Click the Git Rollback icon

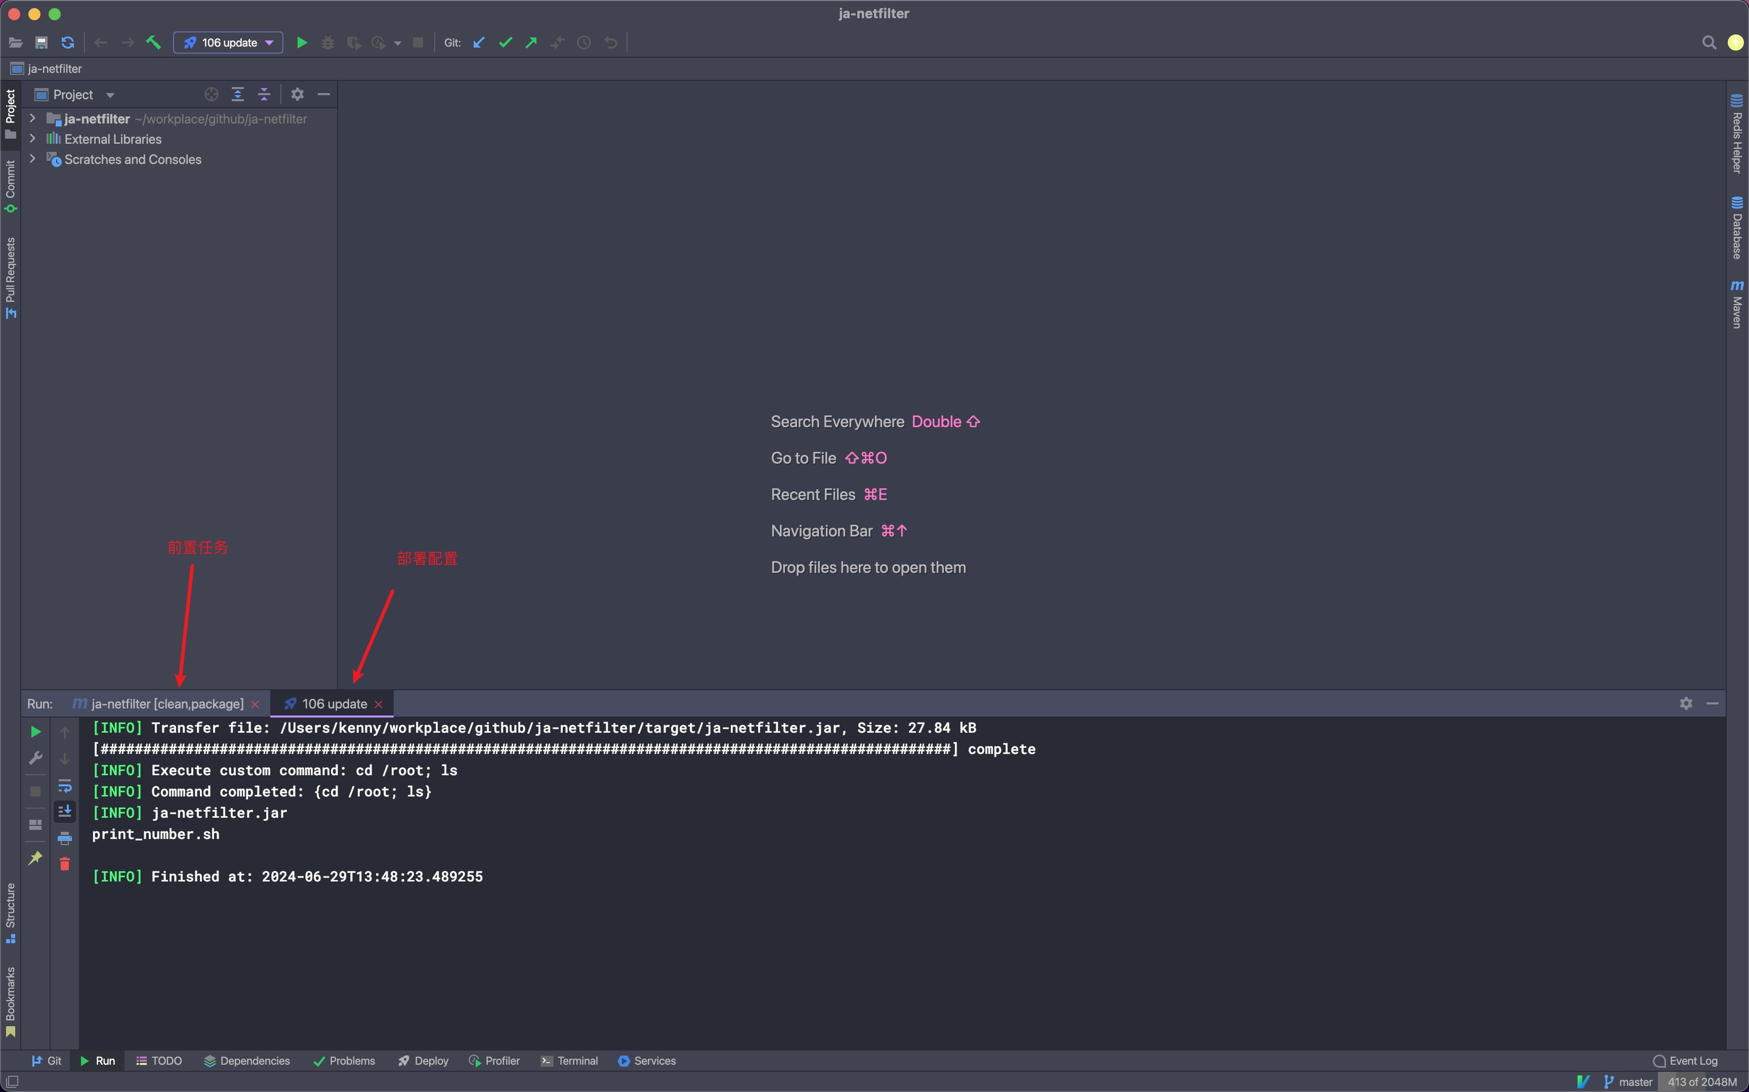tap(611, 43)
